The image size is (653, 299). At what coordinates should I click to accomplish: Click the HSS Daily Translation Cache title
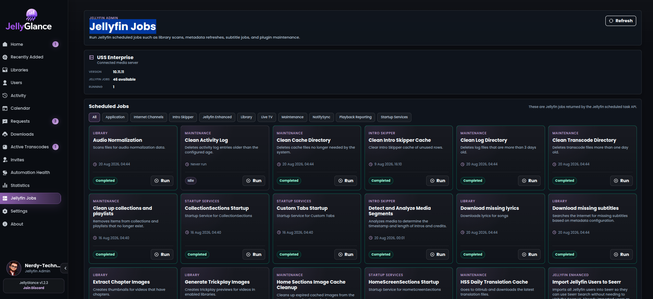(x=494, y=282)
